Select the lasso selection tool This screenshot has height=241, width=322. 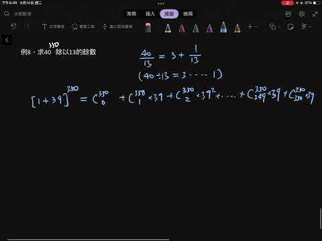(x=83, y=27)
